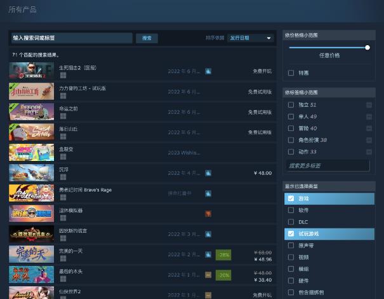384x299 pixels.
Task: Click the positive review icon for 沉浮
Action: (x=208, y=173)
